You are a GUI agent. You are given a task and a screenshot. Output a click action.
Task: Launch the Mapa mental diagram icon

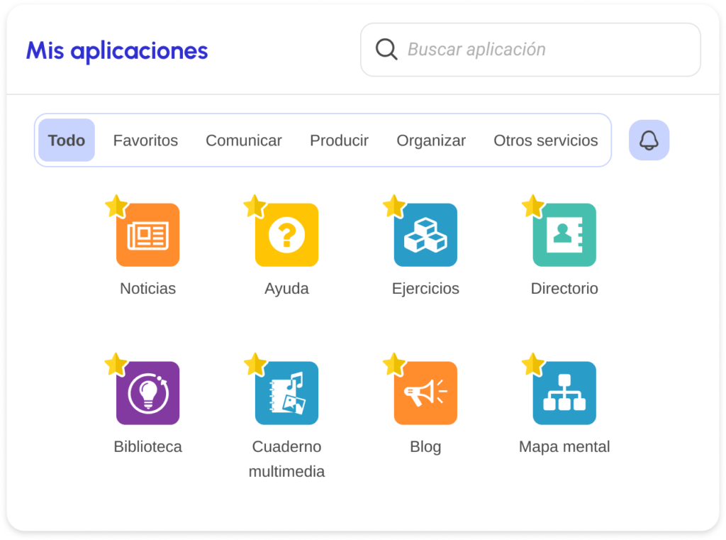564,393
